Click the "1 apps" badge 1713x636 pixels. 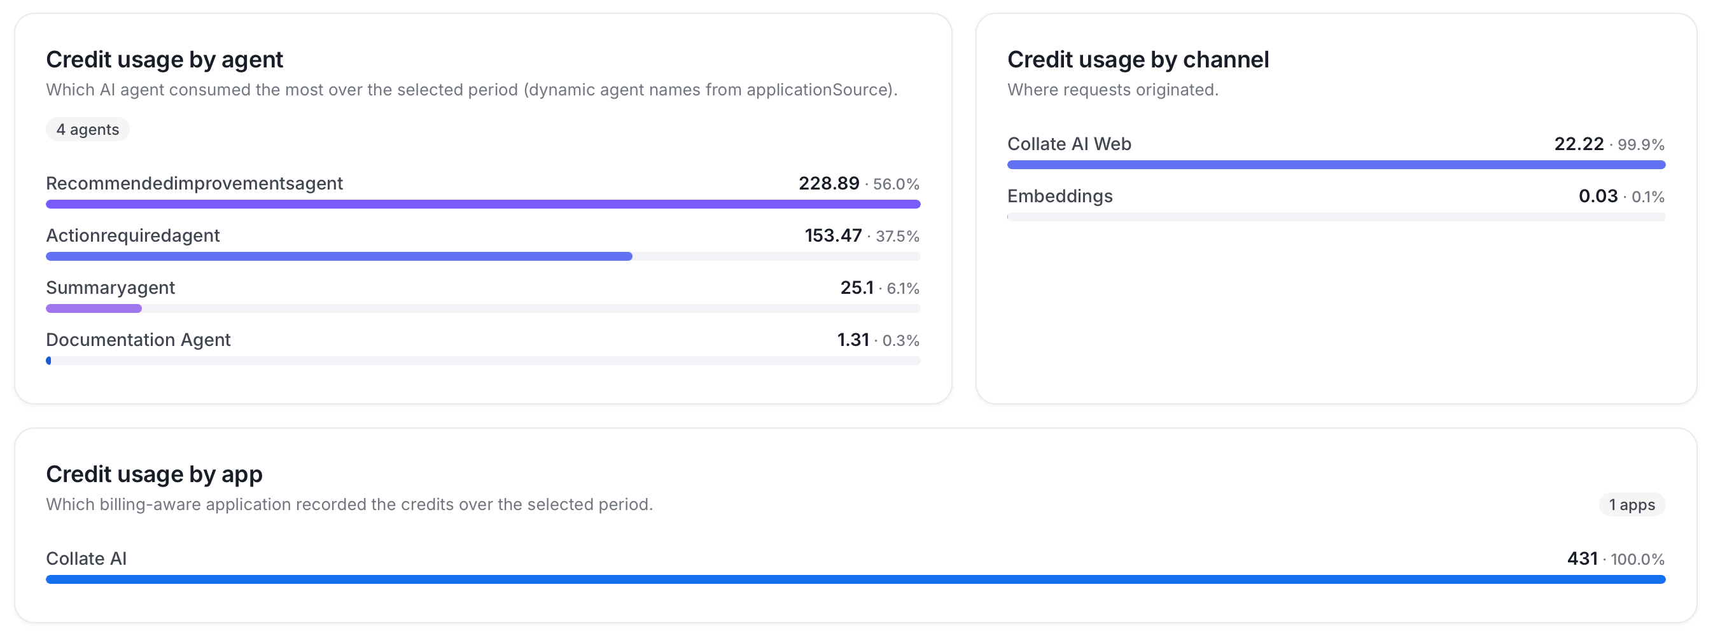point(1632,505)
